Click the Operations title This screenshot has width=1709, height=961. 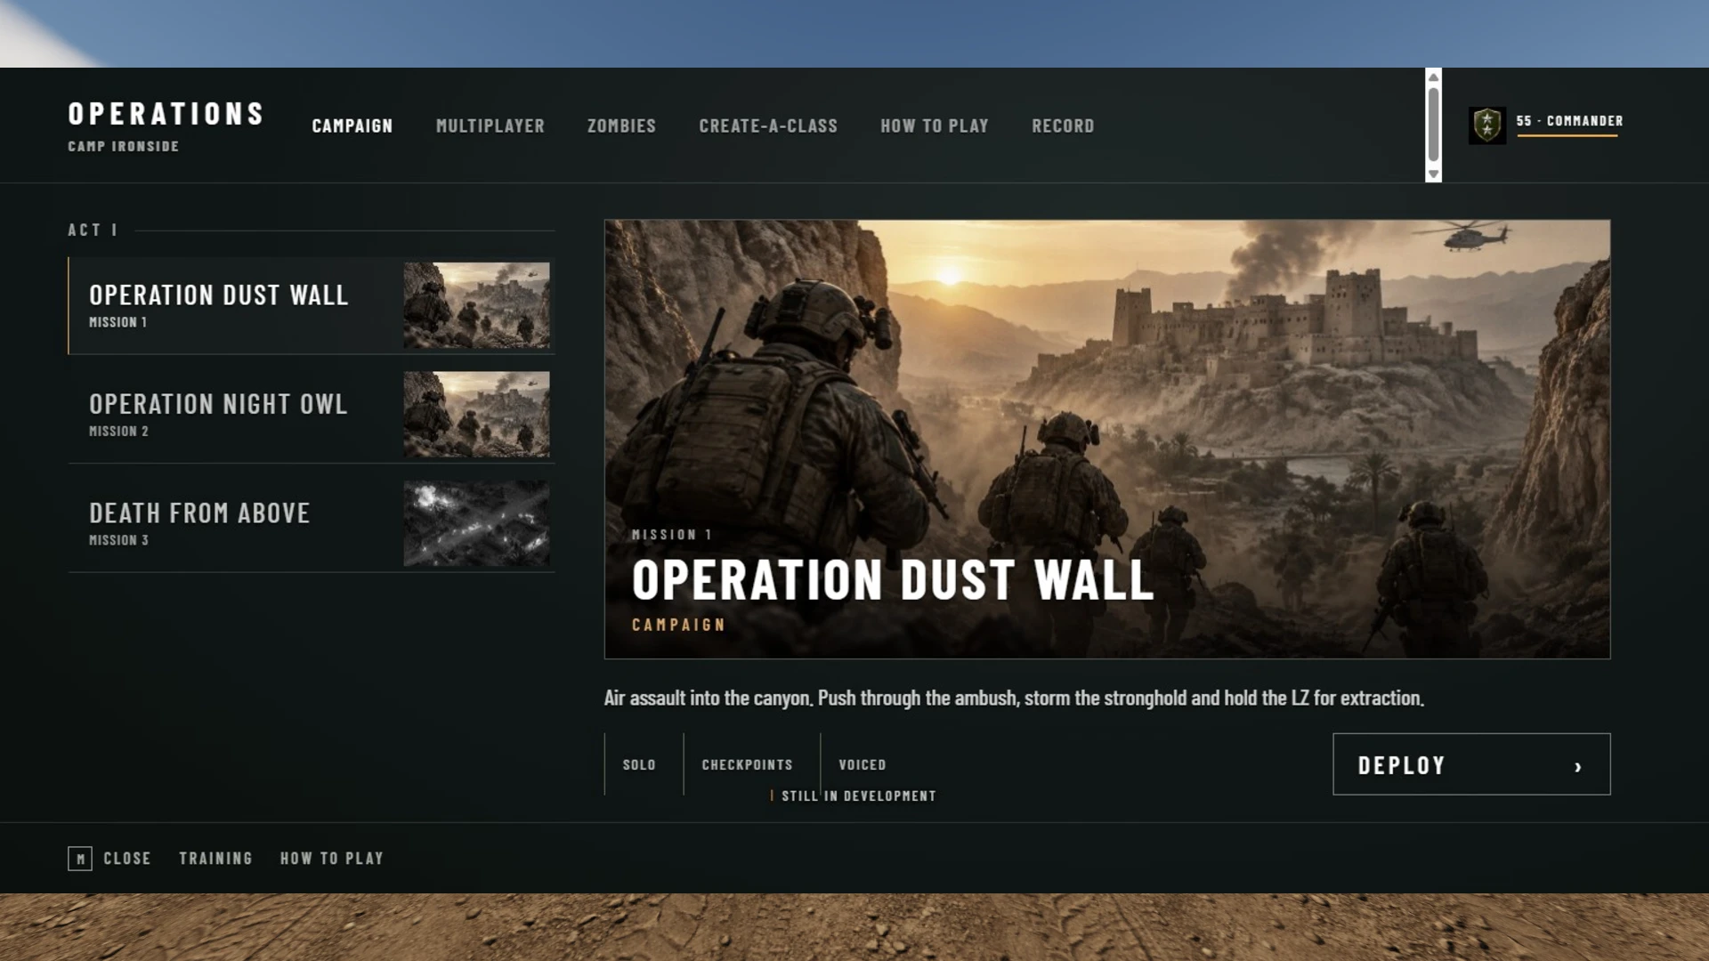166,114
